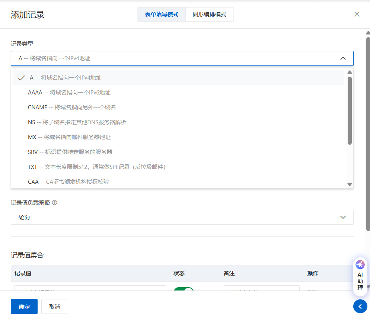Viewport: 370px width, 318px height.
Task: Click the 记录类型 dropdown chevron arrow
Action: (x=343, y=58)
